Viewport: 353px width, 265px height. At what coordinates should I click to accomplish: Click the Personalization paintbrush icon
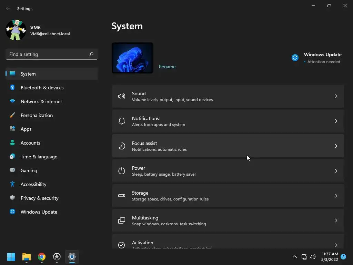12,115
